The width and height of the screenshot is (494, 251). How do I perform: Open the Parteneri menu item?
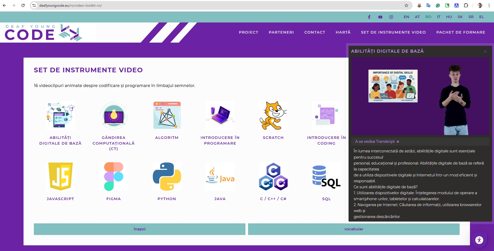[x=281, y=32]
